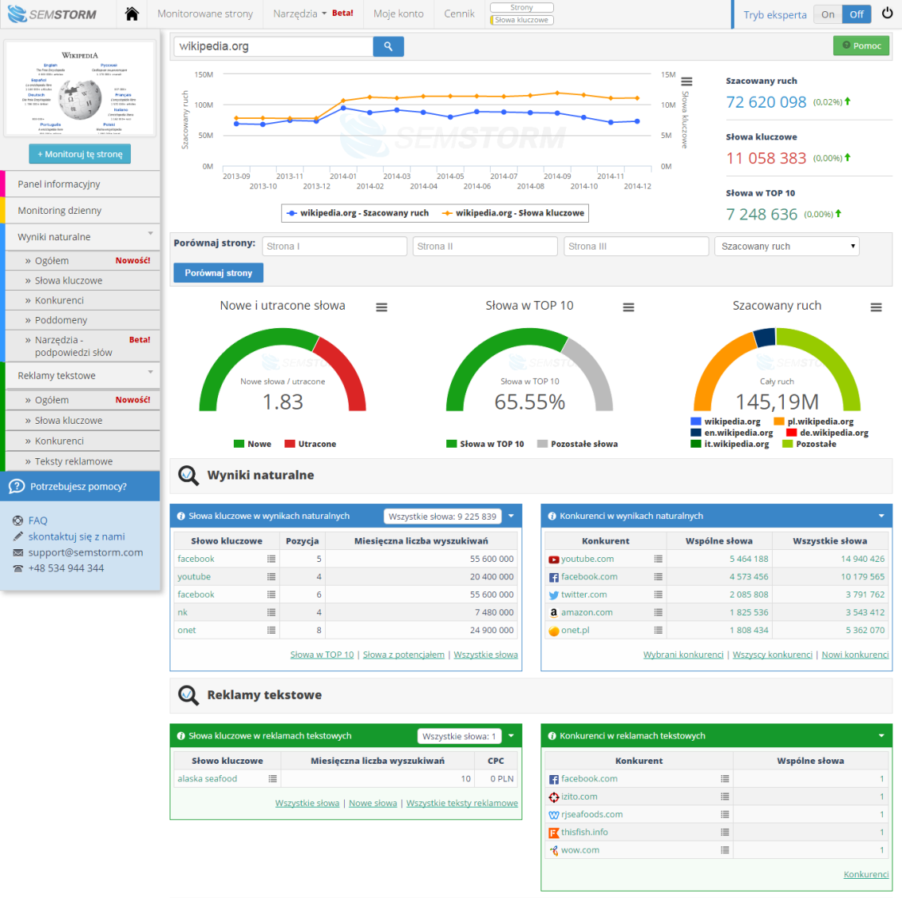This screenshot has width=902, height=898.
Task: Toggle Nowe legend entry in gauge
Action: point(252,444)
